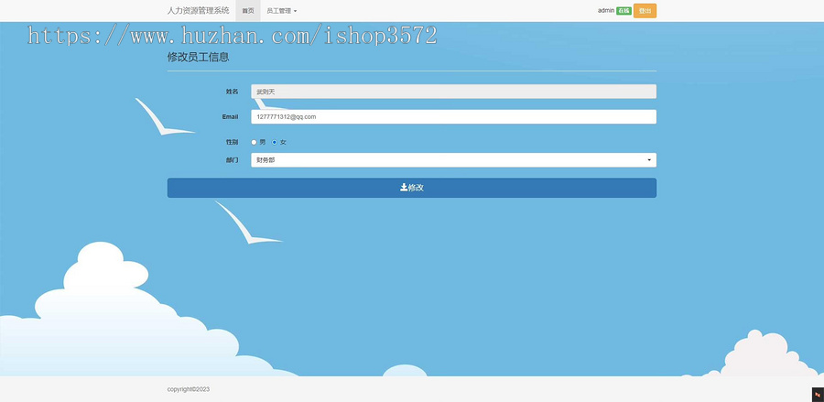Select the 女 radio button

click(x=275, y=143)
